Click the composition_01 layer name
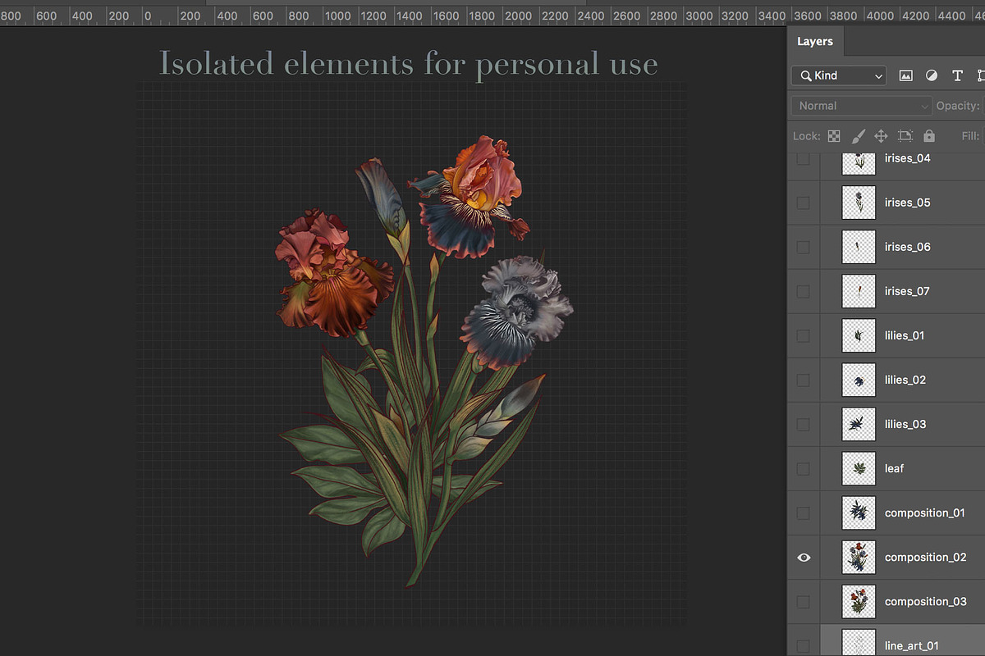Screen dimensions: 985x656 click(x=925, y=513)
